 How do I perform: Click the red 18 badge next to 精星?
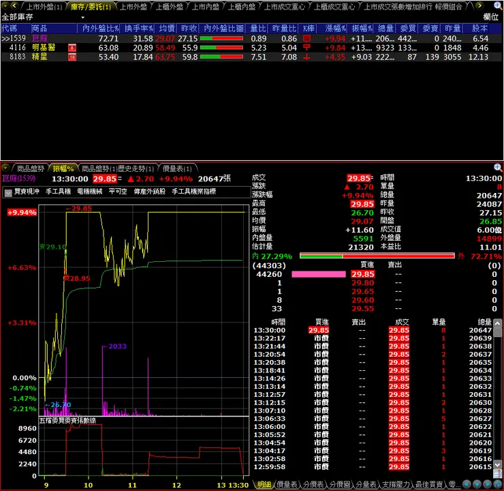[x=72, y=57]
